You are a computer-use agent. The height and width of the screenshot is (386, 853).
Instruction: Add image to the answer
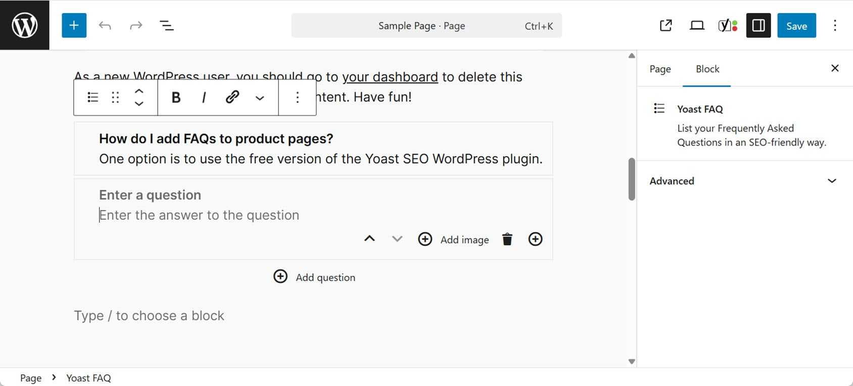tap(453, 239)
